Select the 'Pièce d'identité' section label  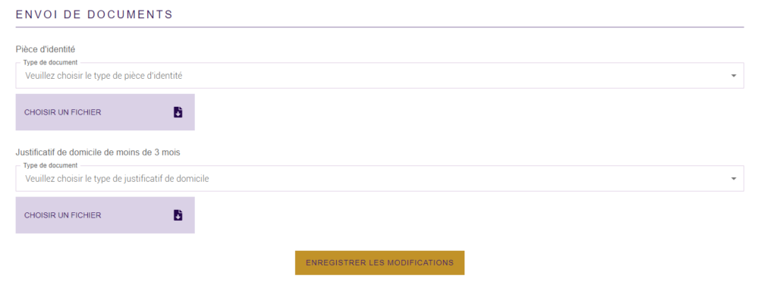coord(45,49)
